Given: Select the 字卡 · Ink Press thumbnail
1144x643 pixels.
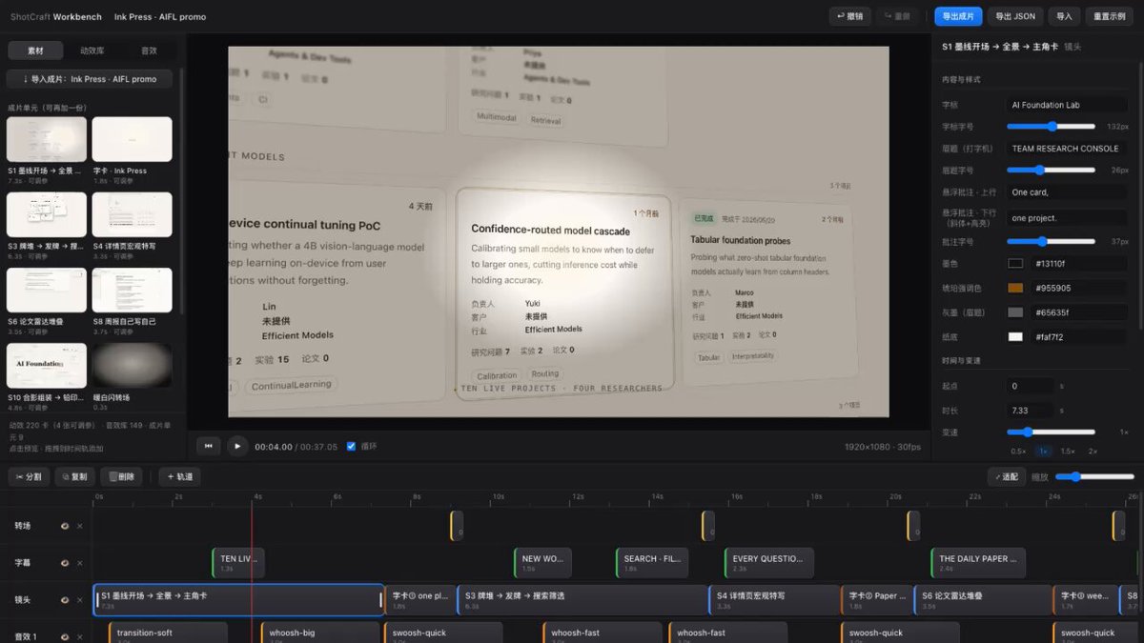Looking at the screenshot, I should click(132, 140).
